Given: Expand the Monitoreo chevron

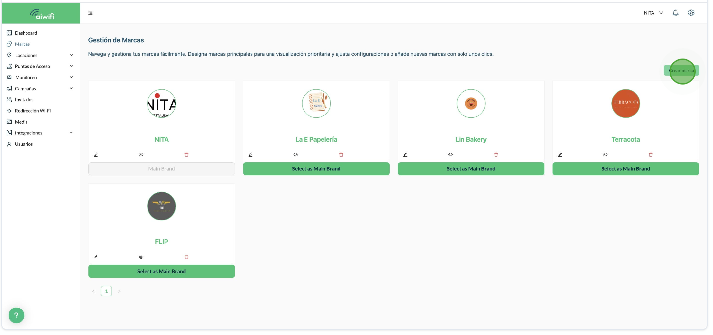Looking at the screenshot, I should tap(71, 77).
